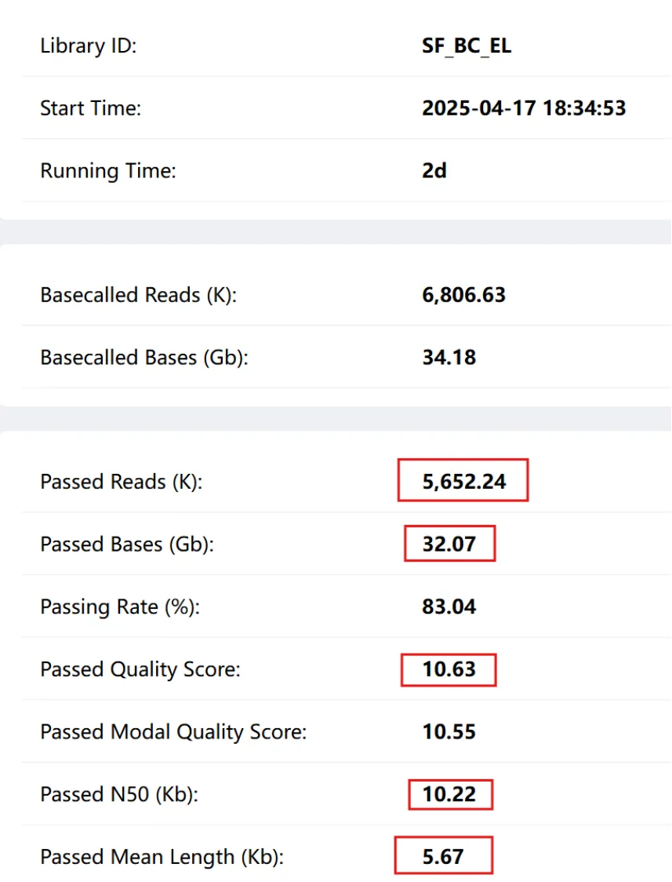
Task: Click the Basecalled Reads value 6,806.63
Action: [x=463, y=295]
